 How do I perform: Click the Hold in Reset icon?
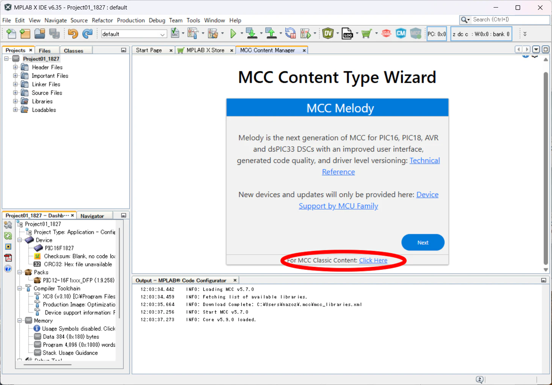pyautogui.click(x=291, y=33)
